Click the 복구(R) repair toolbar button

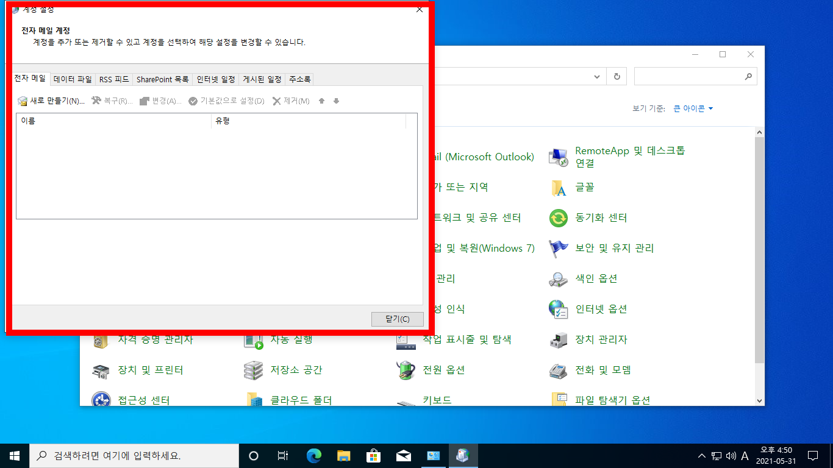tap(112, 101)
